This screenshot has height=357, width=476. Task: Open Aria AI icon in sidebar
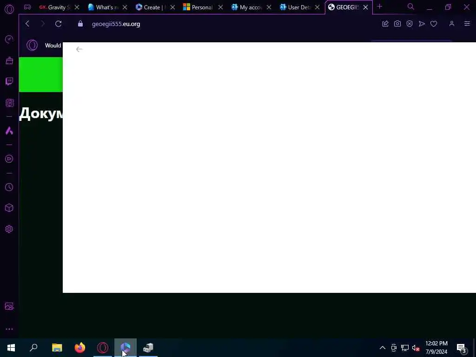point(9,131)
